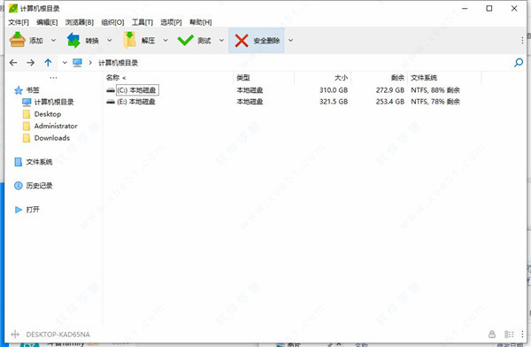Screen dimensions: 531x347
Task: Go forward with the right arrow
Action: point(30,63)
